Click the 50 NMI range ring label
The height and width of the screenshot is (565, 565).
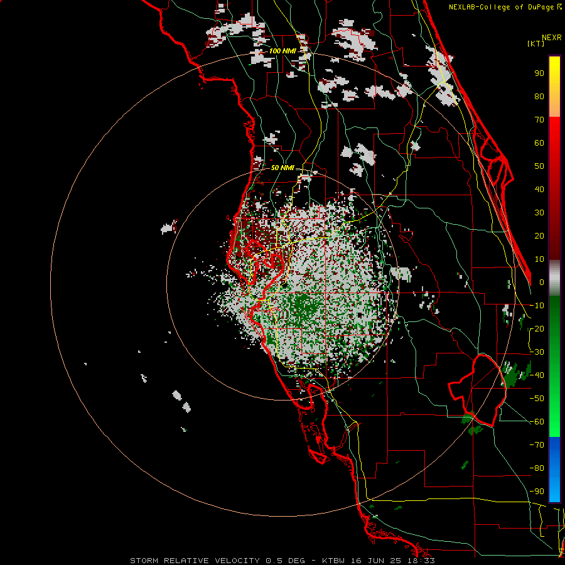point(282,168)
